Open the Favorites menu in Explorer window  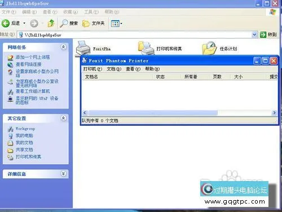click(x=70, y=12)
